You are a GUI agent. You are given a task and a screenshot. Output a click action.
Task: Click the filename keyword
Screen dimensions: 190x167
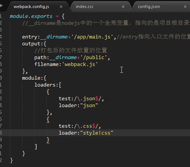coord(46,64)
